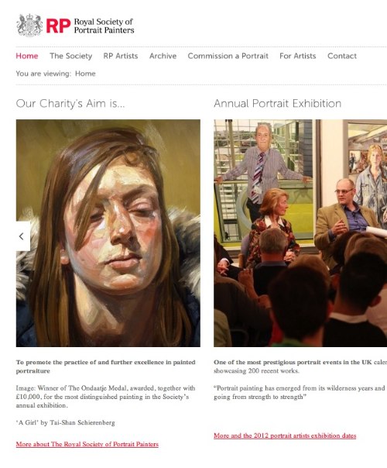387x468 pixels.
Task: Click the royal coat of arms crest
Action: pyautogui.click(x=29, y=26)
